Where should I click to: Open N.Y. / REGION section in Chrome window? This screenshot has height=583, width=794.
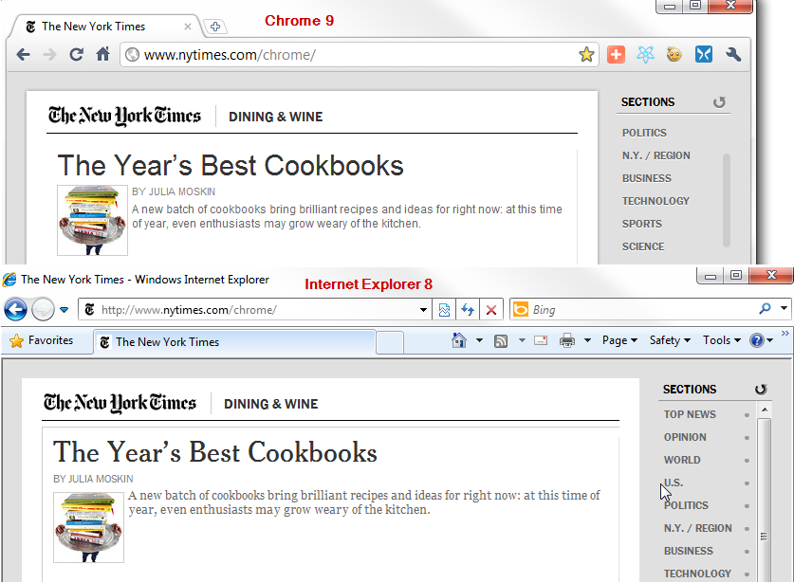(x=656, y=155)
